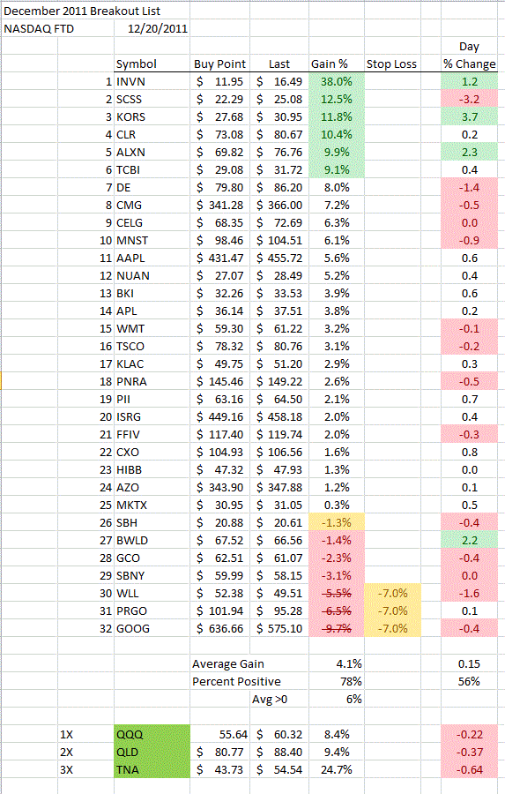The height and width of the screenshot is (794, 505).
Task: Select the '% Change' header cell
Action: click(x=470, y=64)
